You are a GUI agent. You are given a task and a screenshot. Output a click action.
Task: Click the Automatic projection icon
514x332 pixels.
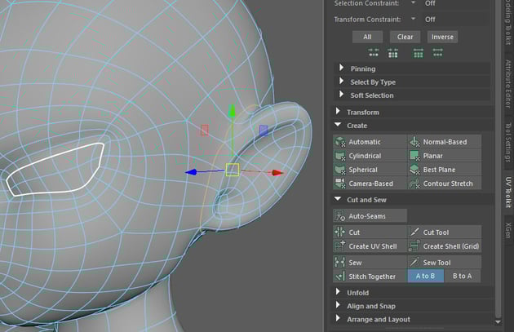[x=340, y=142]
